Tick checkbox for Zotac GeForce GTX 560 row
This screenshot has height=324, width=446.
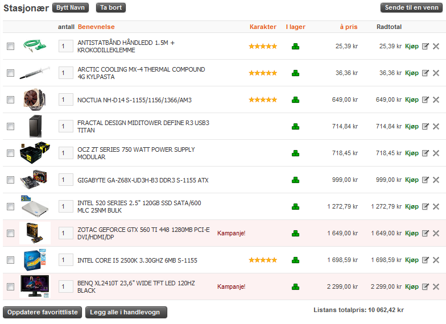[10, 233]
